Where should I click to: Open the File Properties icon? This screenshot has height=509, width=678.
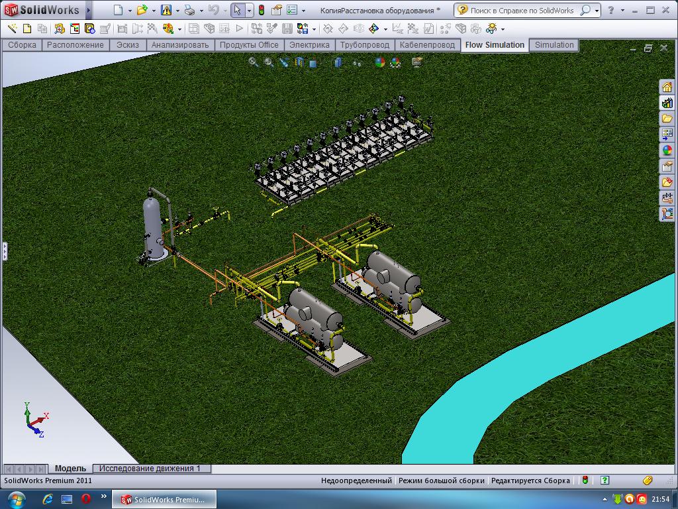[x=276, y=10]
